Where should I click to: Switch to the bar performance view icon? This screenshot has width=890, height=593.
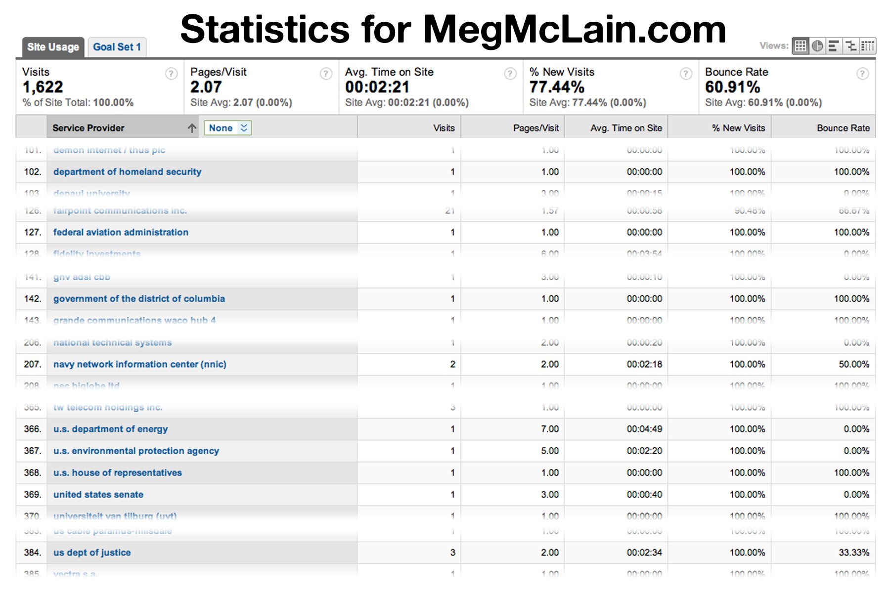(834, 46)
